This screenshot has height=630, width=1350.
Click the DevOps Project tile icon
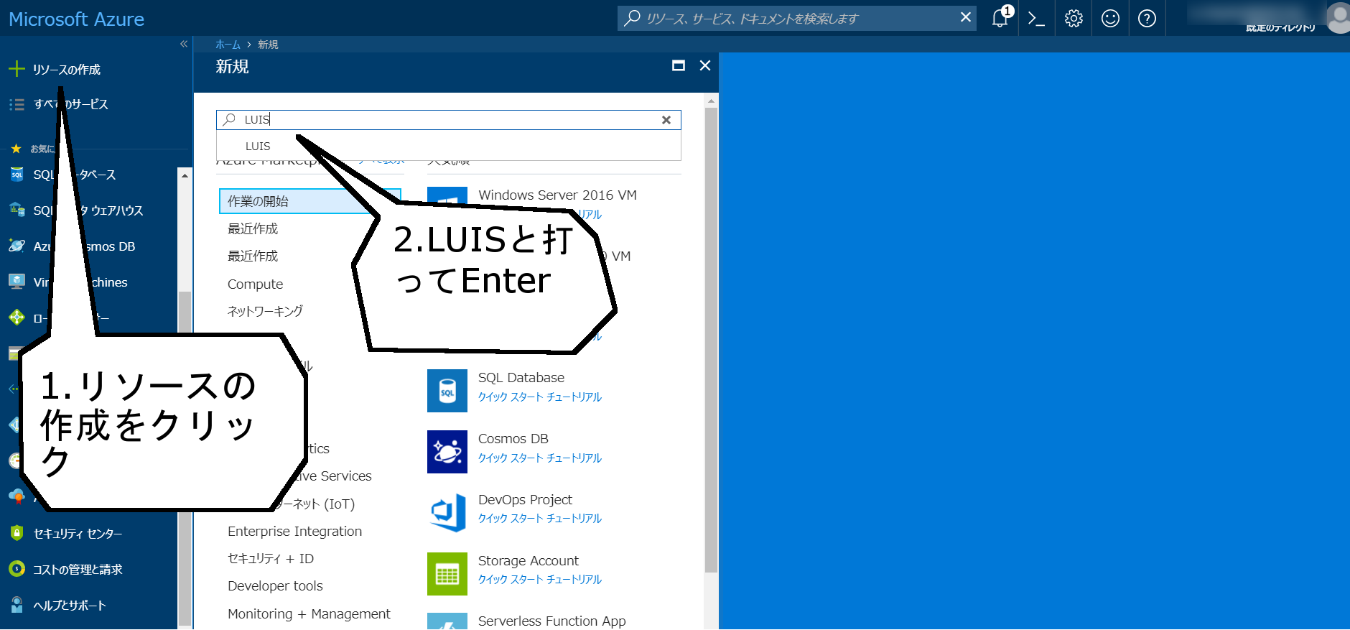tap(447, 513)
